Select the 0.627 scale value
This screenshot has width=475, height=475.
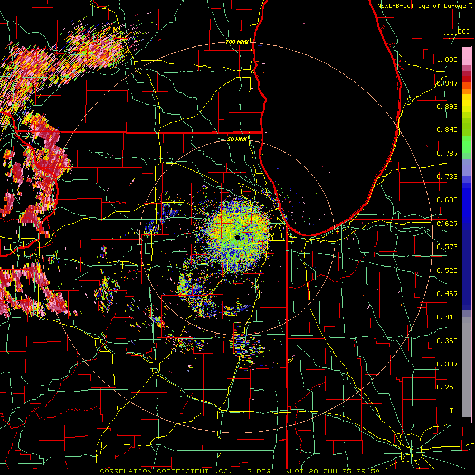tap(447, 224)
